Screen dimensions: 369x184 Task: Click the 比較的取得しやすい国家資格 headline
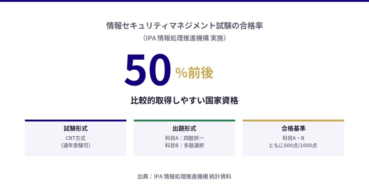click(184, 100)
